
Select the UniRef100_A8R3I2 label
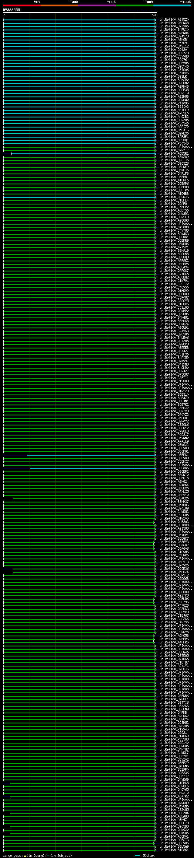tap(174, 576)
